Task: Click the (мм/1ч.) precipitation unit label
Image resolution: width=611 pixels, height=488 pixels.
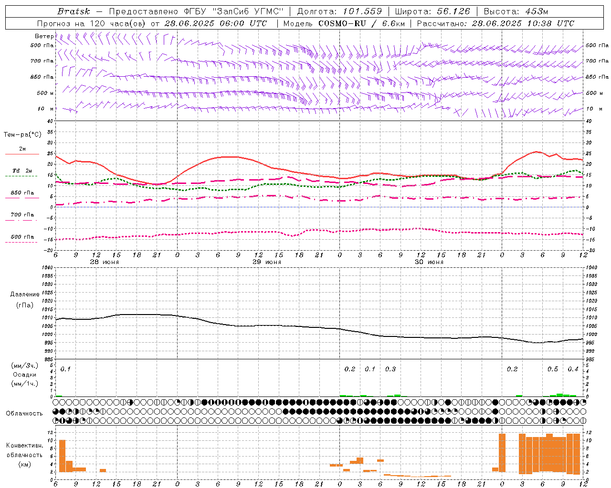Action: point(25,384)
